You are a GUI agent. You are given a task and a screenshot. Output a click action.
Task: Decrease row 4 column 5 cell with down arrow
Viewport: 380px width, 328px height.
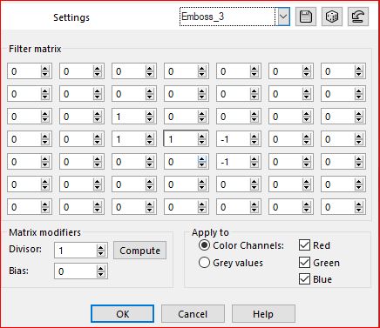(x=254, y=143)
